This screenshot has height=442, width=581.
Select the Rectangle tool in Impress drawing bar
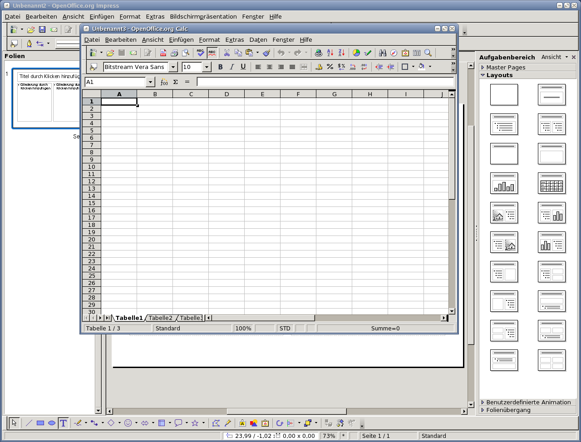coord(40,423)
